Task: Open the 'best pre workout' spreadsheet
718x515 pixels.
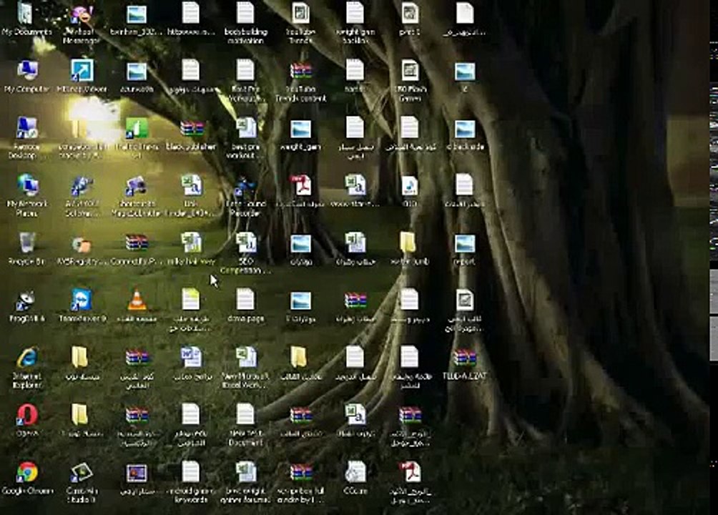Action: (246, 128)
